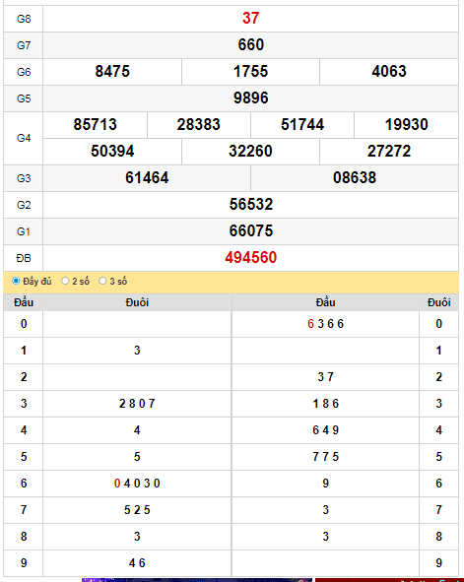Click the left "Đầu" column header
This screenshot has height=582, width=464.
[24, 302]
